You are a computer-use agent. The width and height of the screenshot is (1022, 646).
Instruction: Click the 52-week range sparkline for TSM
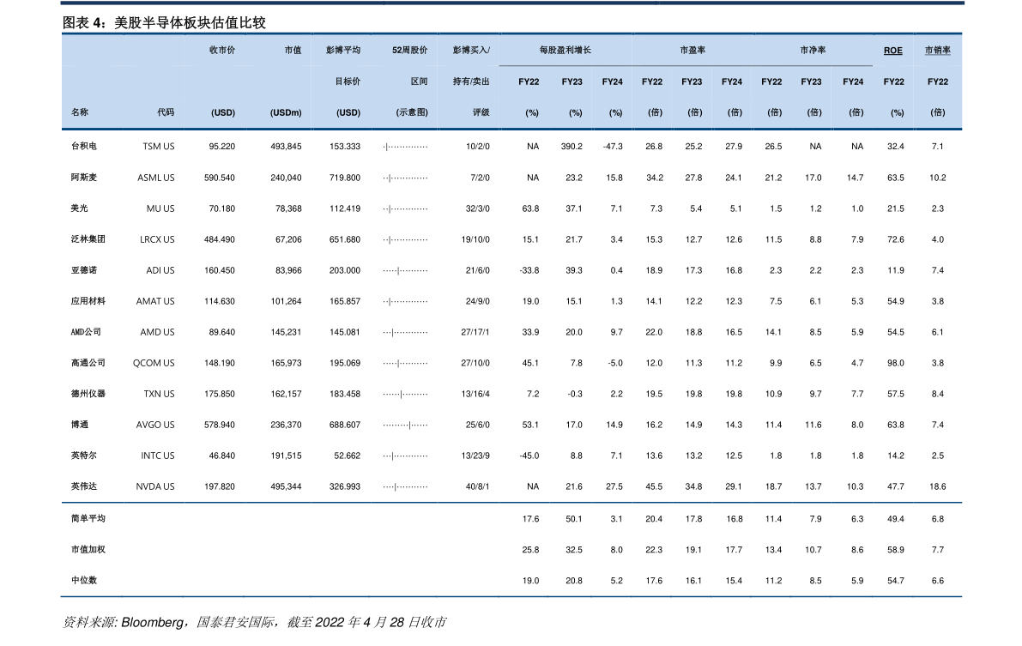click(x=405, y=147)
